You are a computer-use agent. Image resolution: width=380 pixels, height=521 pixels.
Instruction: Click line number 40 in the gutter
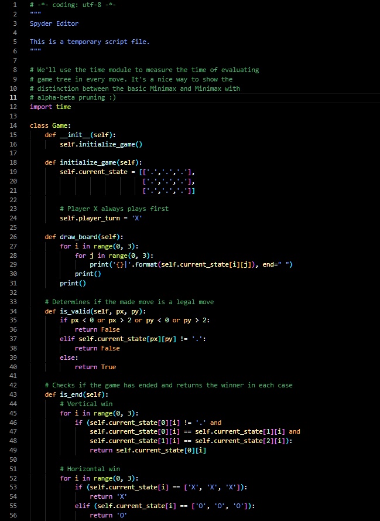(13, 367)
